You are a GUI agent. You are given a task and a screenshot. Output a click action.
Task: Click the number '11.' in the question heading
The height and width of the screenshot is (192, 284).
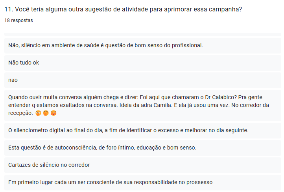9,9
